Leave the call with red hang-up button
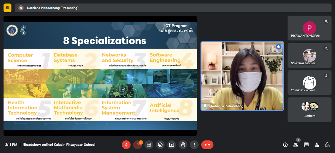Screen dimensions: 335x153 [x=207, y=145]
